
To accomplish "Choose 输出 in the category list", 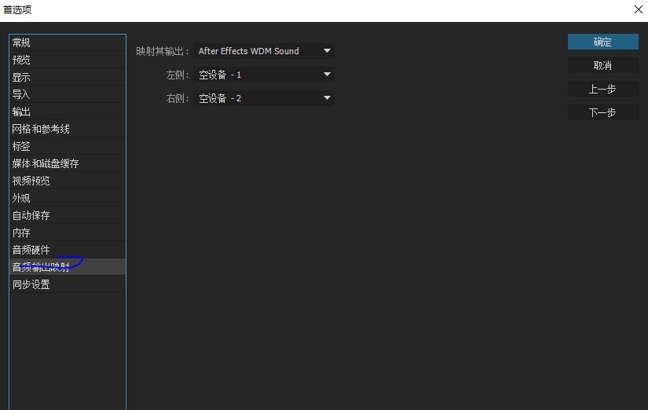I will [x=68, y=112].
